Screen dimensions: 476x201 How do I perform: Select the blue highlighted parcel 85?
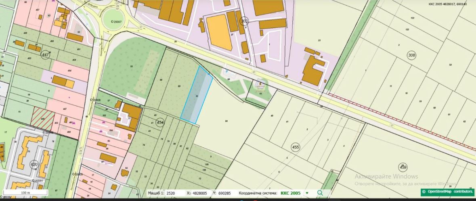[x=197, y=95]
